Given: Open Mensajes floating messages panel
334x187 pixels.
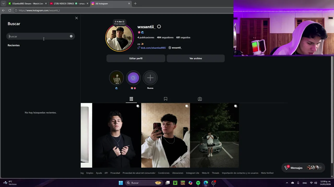Looking at the screenshot, I should (x=303, y=168).
